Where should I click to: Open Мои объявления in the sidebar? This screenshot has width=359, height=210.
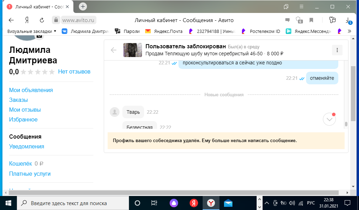(31, 90)
